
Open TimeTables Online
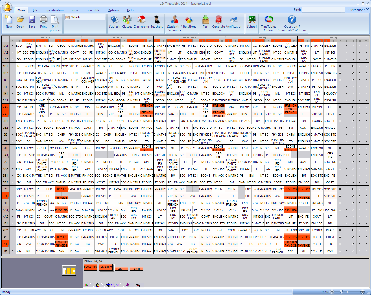[x=269, y=23]
